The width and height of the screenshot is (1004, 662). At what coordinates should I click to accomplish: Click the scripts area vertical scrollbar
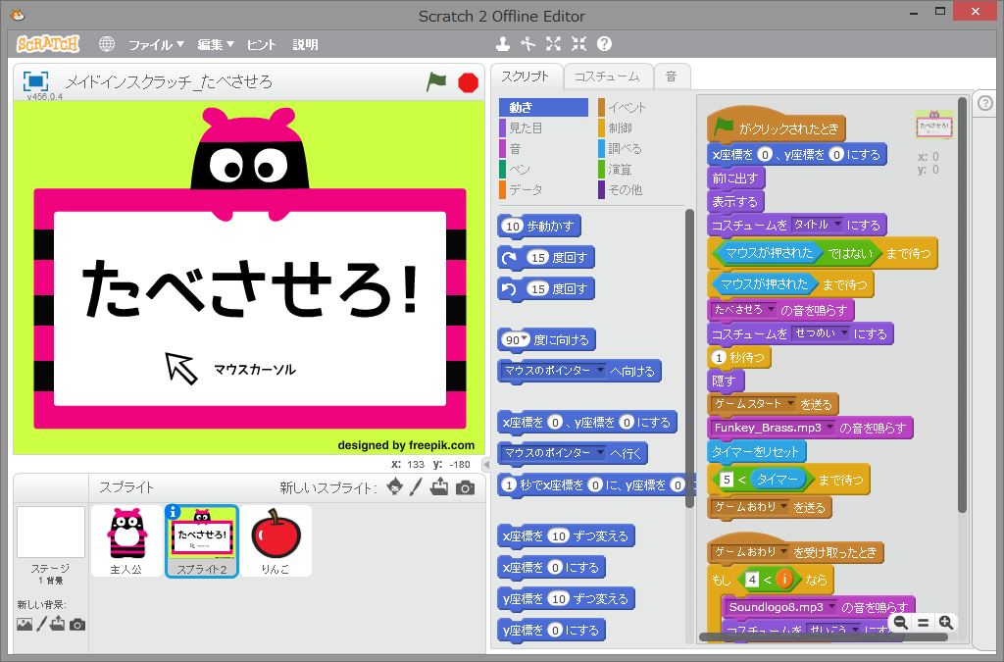coord(962,304)
